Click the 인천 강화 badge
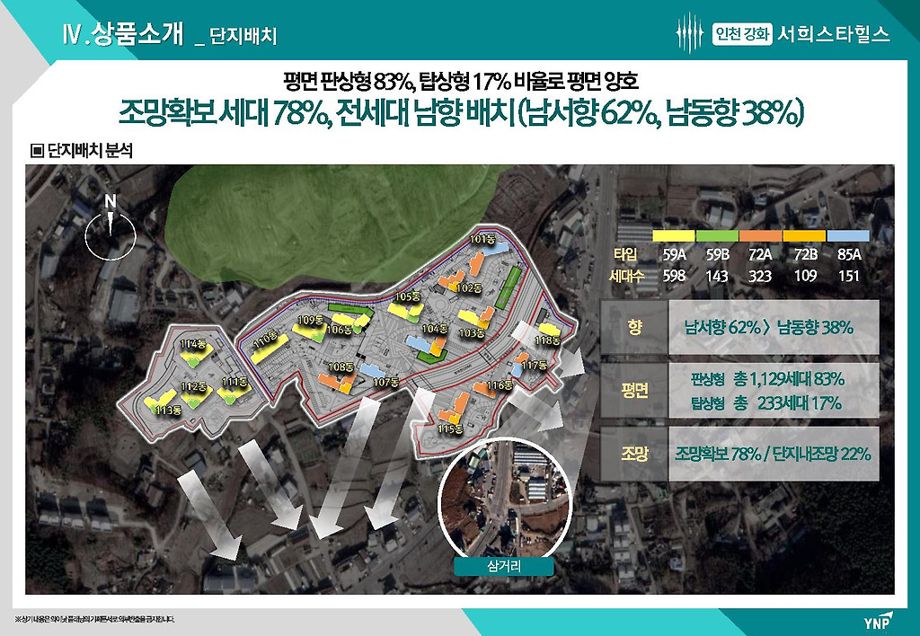This screenshot has height=636, width=920. pos(742,34)
